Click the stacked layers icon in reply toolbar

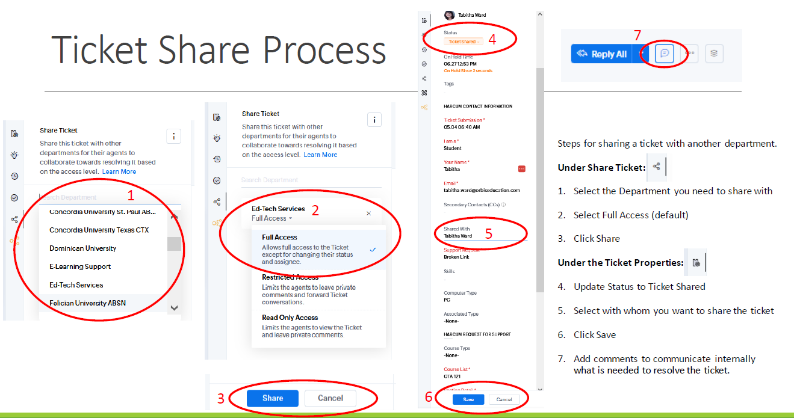714,54
